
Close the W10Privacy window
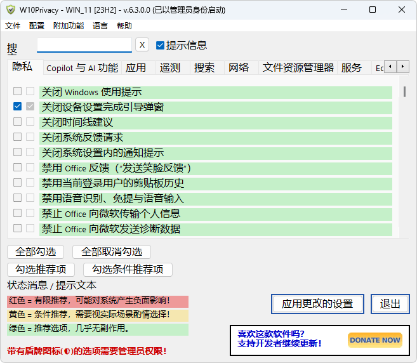[x=402, y=10]
